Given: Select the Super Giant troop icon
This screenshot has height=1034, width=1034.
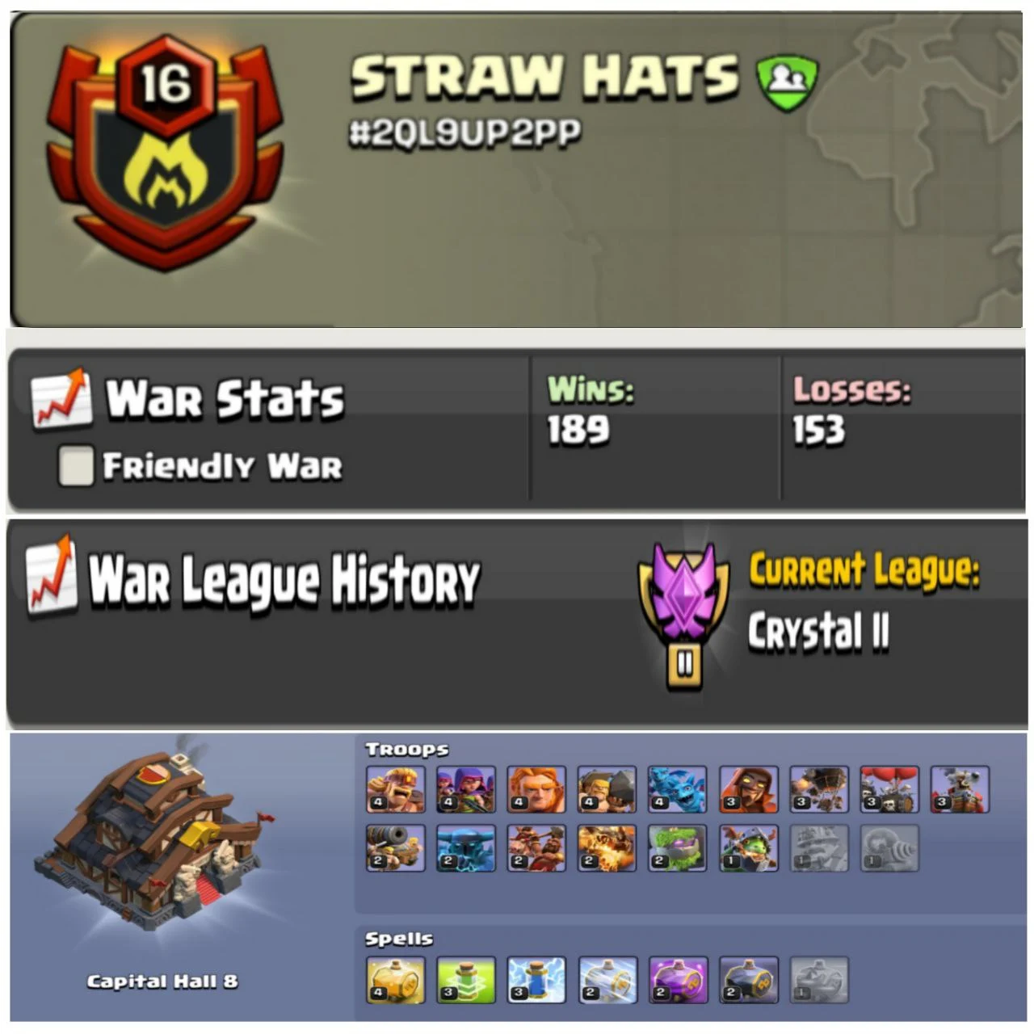Looking at the screenshot, I should (536, 788).
